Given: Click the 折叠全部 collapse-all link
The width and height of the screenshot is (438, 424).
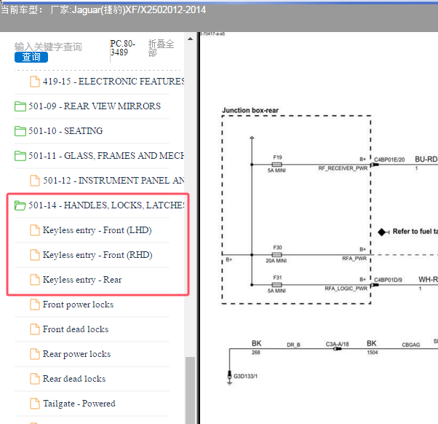Looking at the screenshot, I should (x=161, y=48).
